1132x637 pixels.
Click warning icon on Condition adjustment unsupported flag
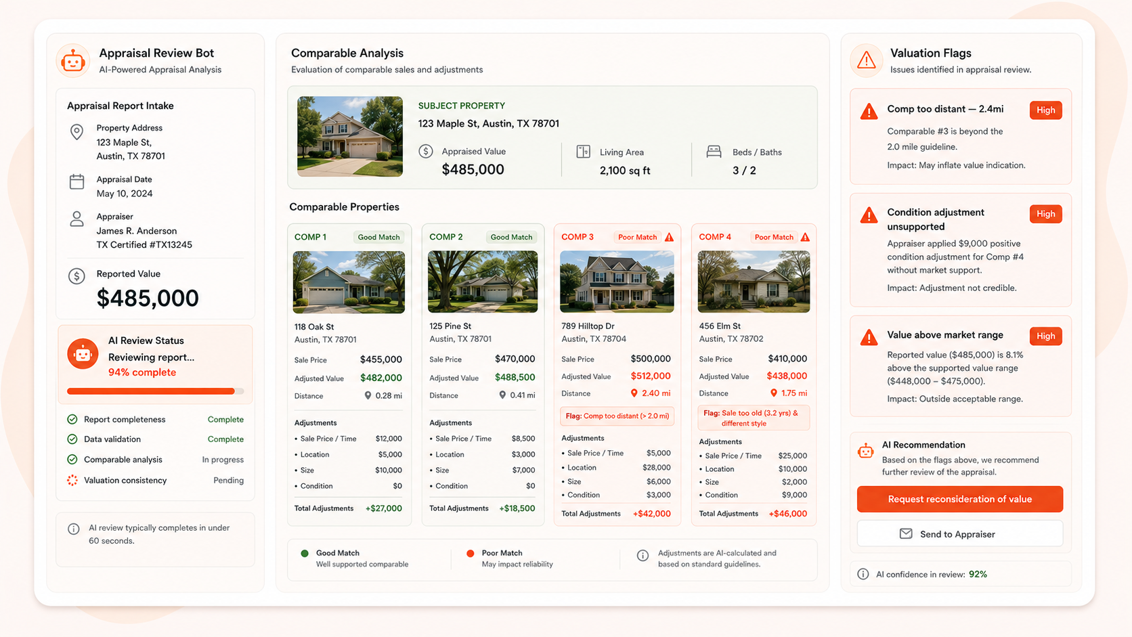(869, 215)
